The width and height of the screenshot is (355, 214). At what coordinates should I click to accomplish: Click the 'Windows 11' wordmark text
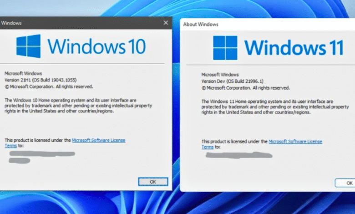coord(294,47)
